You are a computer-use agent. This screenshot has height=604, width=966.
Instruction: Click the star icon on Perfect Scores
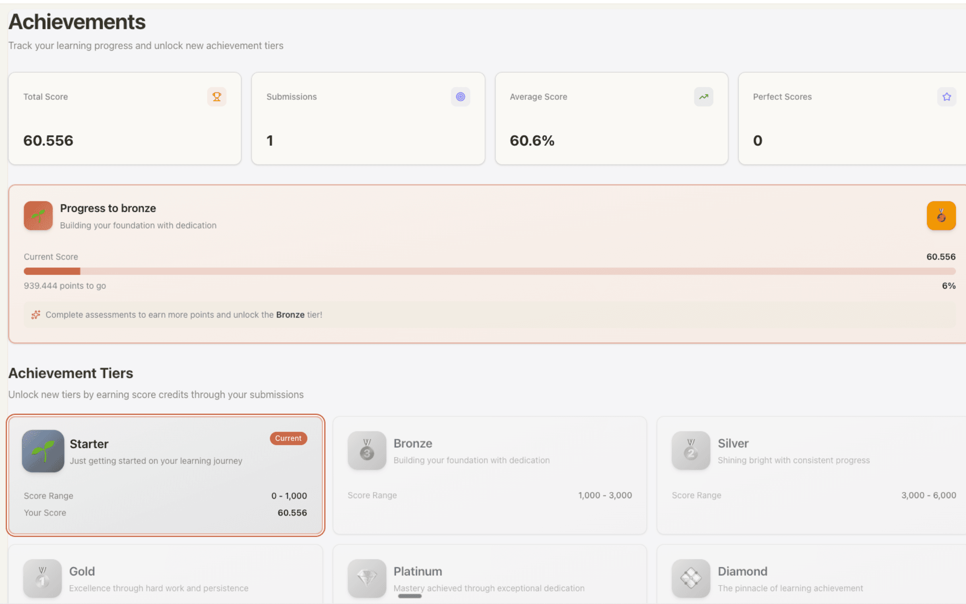(x=946, y=97)
